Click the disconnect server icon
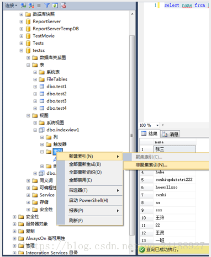The image size is (211, 257). [x=31, y=6]
